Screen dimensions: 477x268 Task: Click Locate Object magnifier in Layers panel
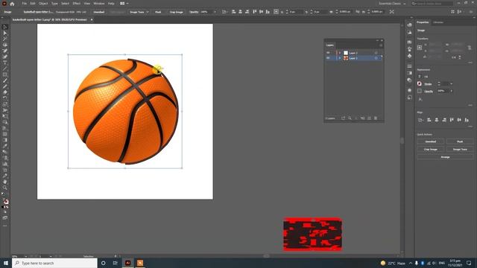[350, 118]
